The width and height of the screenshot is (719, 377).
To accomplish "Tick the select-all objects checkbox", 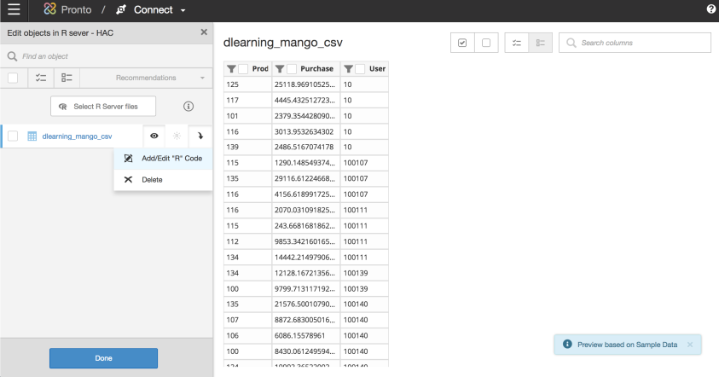I will pyautogui.click(x=13, y=78).
